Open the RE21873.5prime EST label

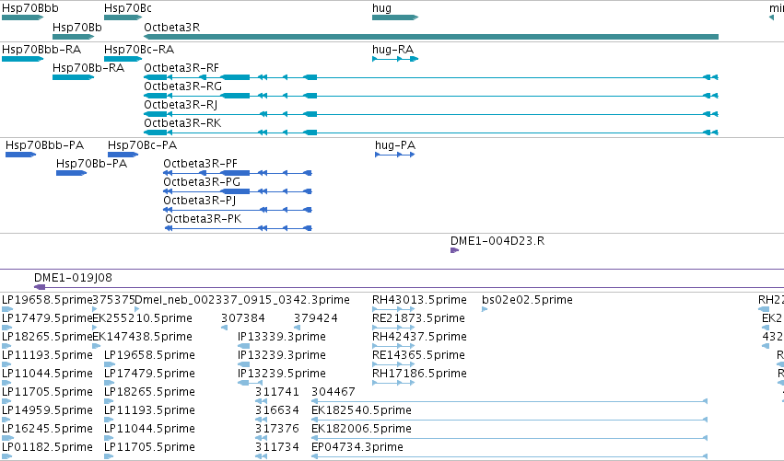(418, 318)
